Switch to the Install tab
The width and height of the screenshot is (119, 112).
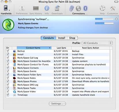pos(62,38)
